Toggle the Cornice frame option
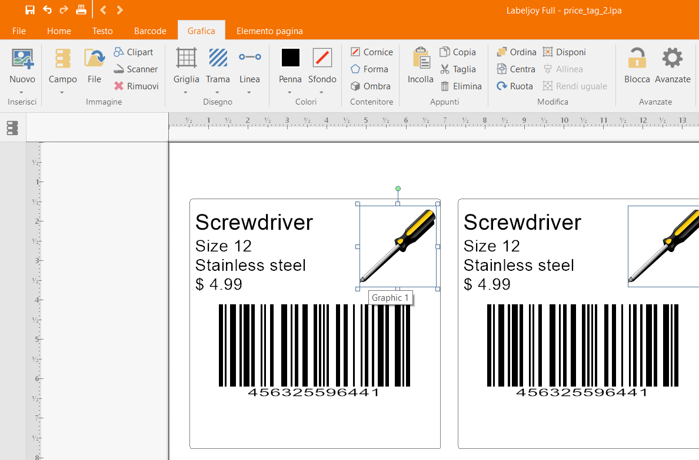Viewport: 699px width, 460px height. click(x=371, y=52)
